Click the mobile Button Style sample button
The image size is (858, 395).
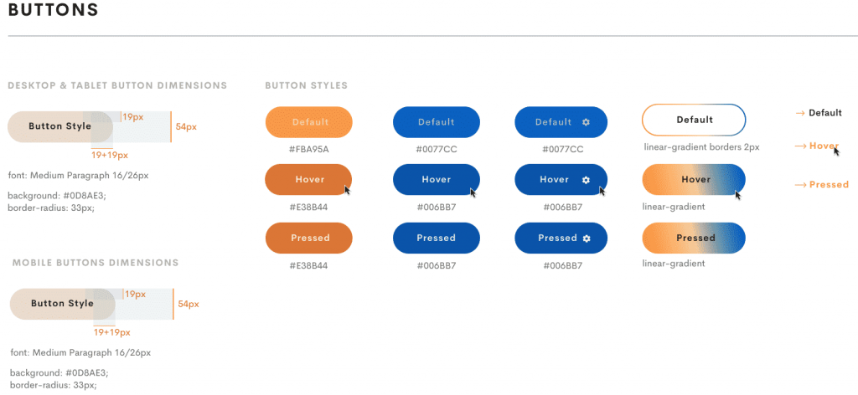click(62, 304)
